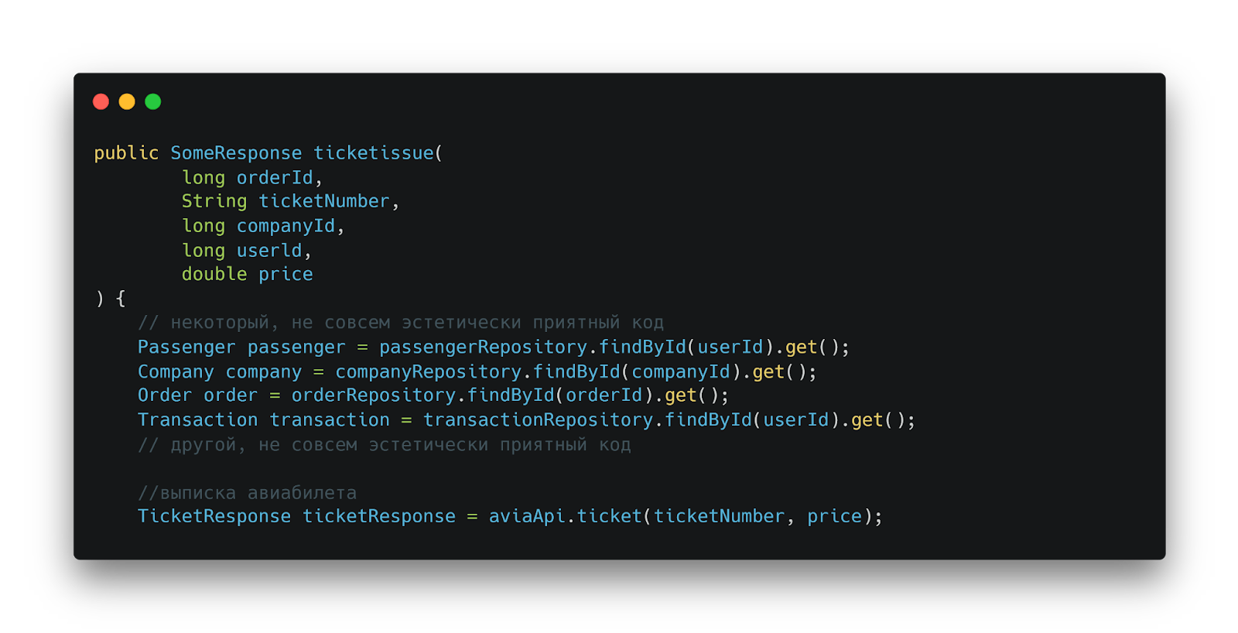Click the Passenger class type name
The height and width of the screenshot is (633, 1238).
pos(186,347)
